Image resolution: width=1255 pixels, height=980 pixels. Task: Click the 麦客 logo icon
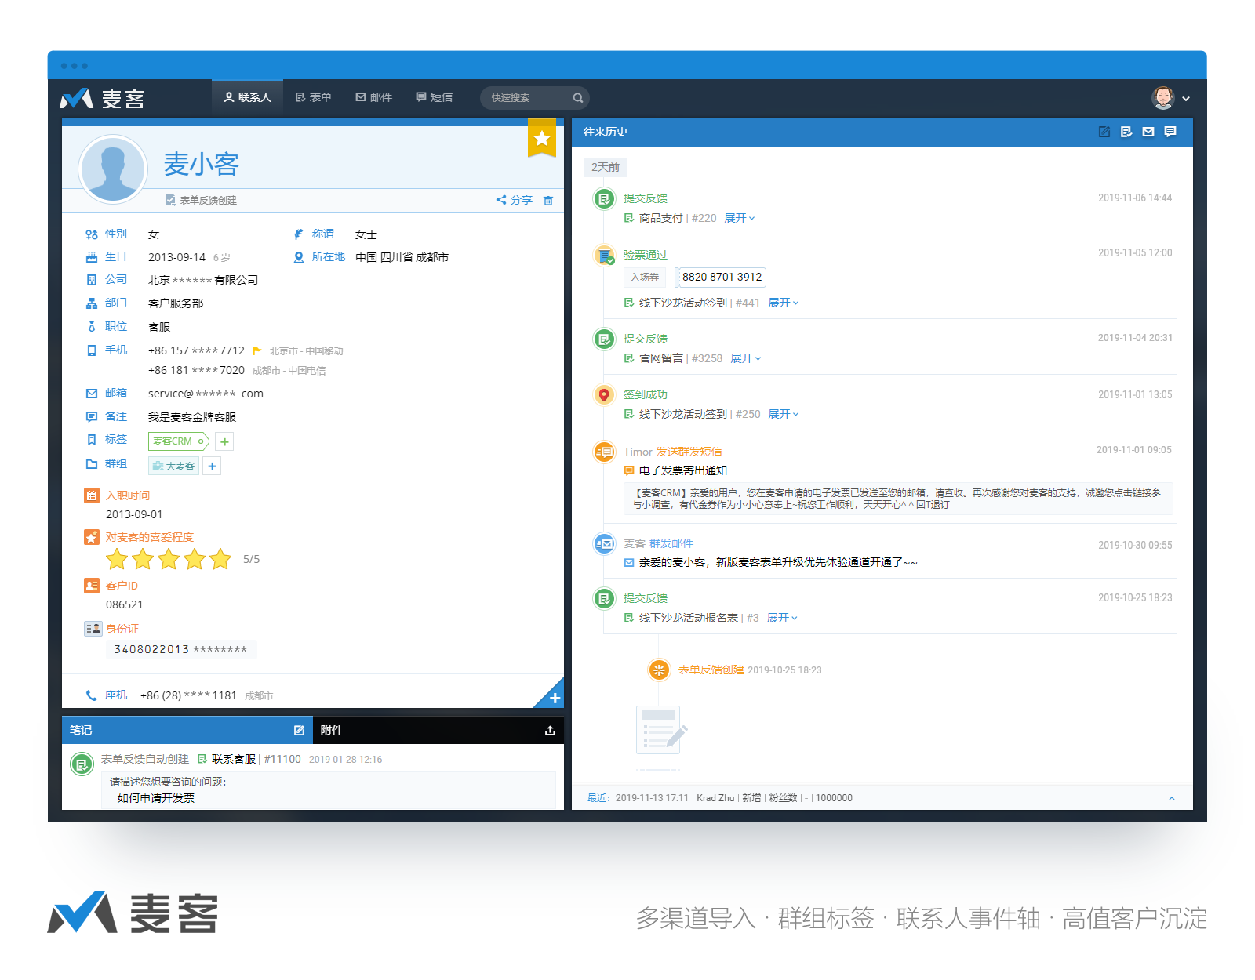[x=76, y=97]
